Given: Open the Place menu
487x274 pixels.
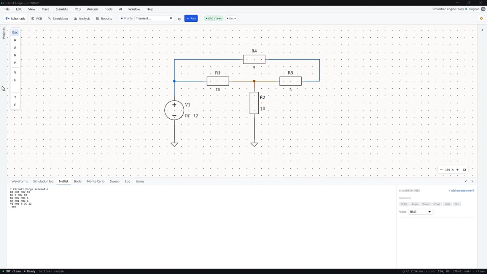Looking at the screenshot, I should tap(45, 9).
